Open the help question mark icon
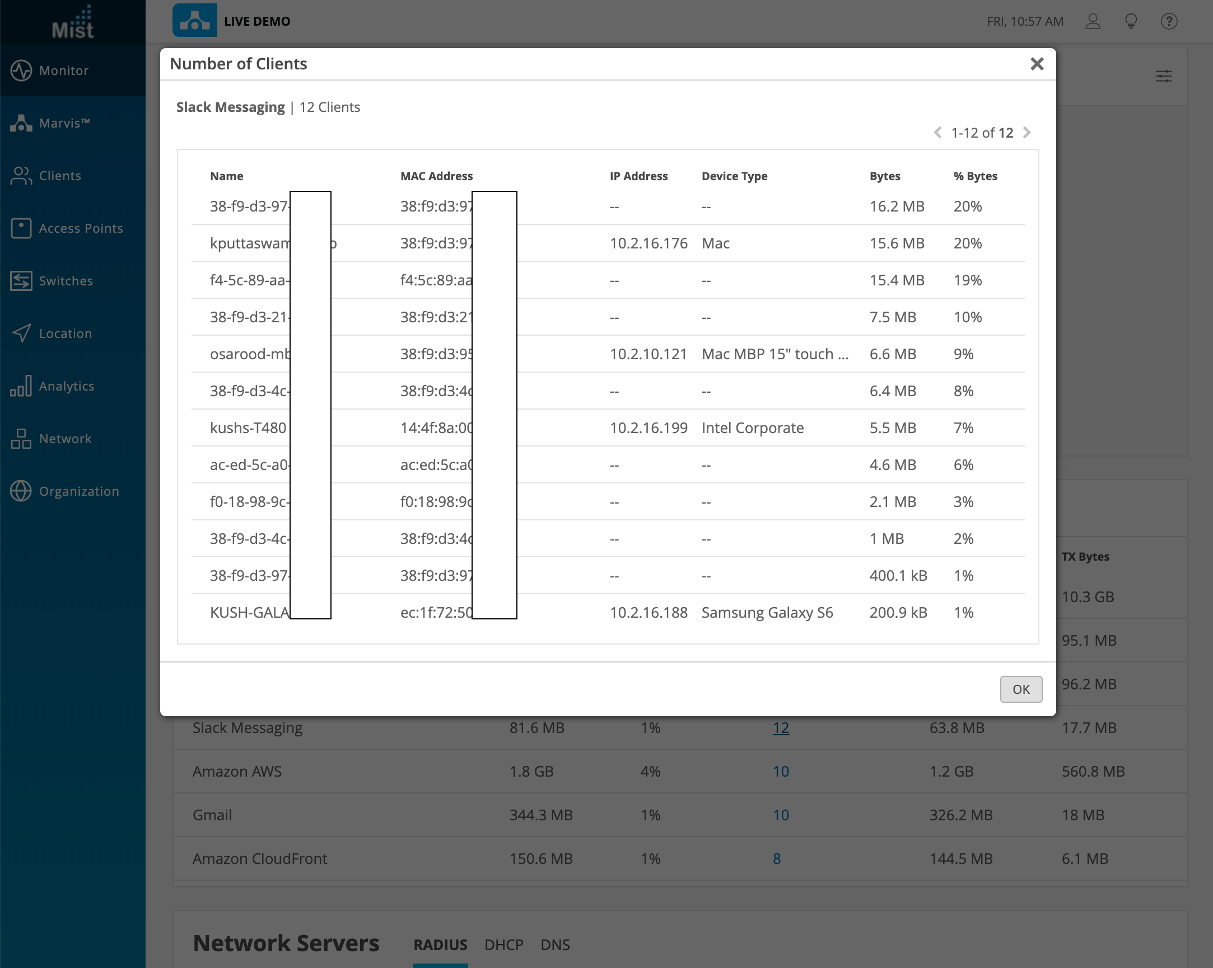This screenshot has width=1213, height=968. (1169, 21)
